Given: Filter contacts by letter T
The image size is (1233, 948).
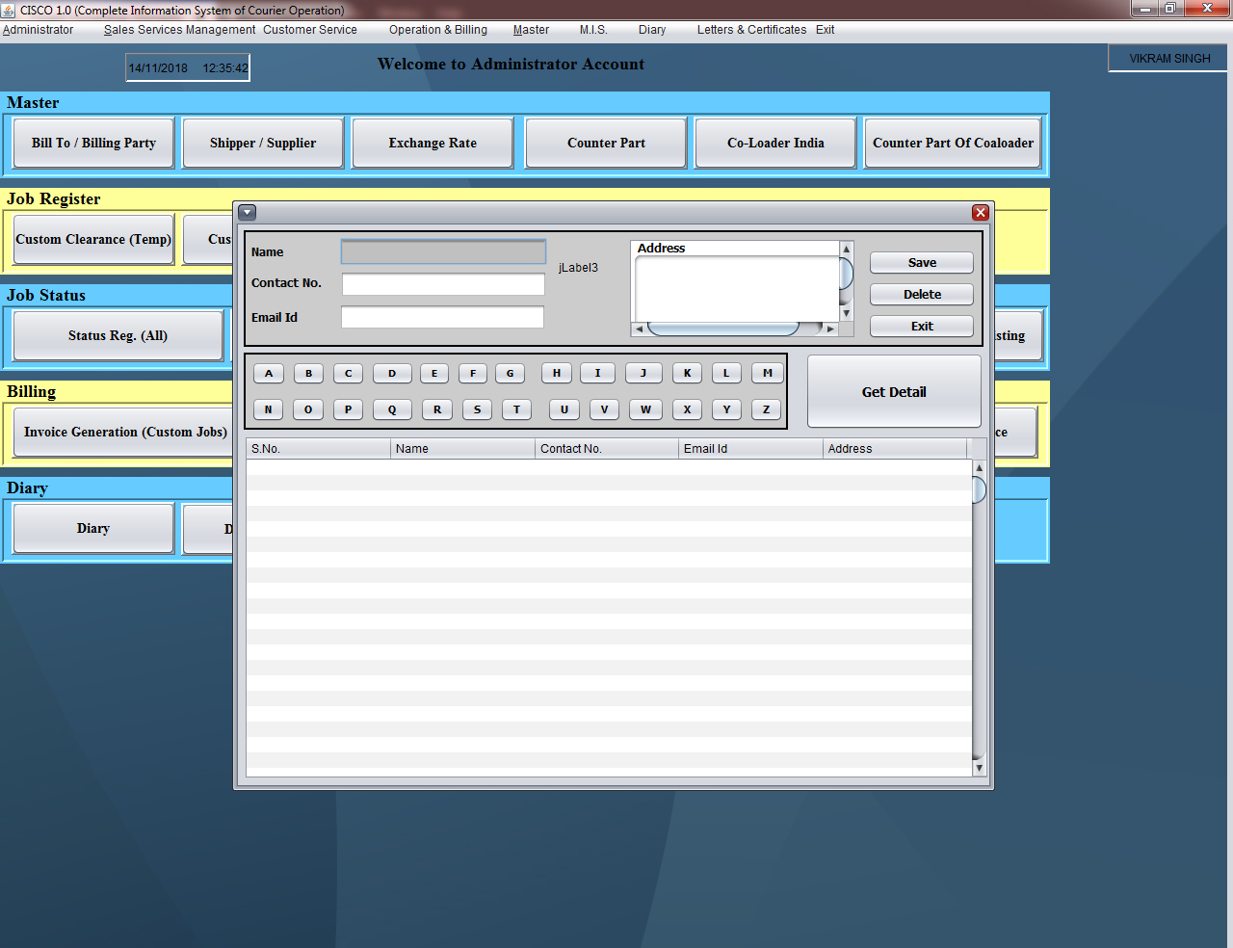Looking at the screenshot, I should click(x=516, y=410).
